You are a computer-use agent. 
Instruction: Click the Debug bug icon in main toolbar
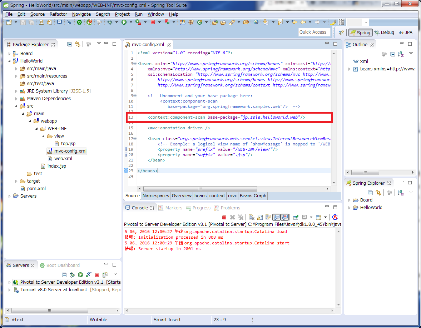pos(110,22)
